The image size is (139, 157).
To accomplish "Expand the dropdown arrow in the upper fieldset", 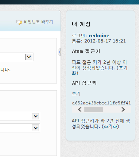I will point(29,57).
